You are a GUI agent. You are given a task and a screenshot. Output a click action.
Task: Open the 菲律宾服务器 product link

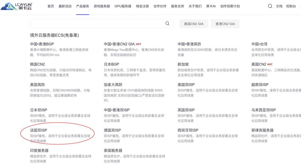click(263, 130)
